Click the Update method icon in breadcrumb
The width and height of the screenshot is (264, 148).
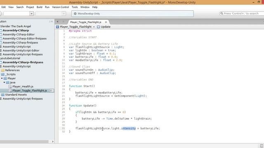click(x=98, y=27)
